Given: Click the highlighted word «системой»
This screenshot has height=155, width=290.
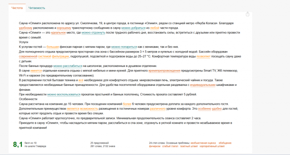Looking at the screenshot, I should [x=45, y=56].
